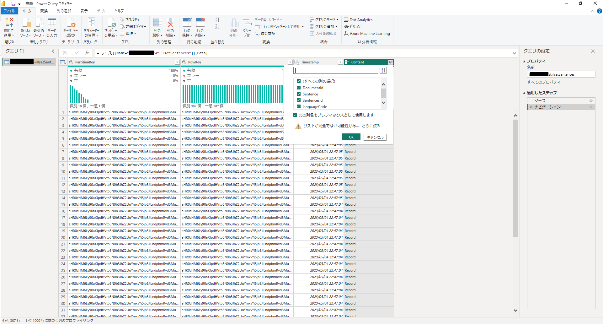Image resolution: width=603 pixels, height=324 pixels.
Task: Open the New Source (新しいソース) icon
Action: coord(25,23)
